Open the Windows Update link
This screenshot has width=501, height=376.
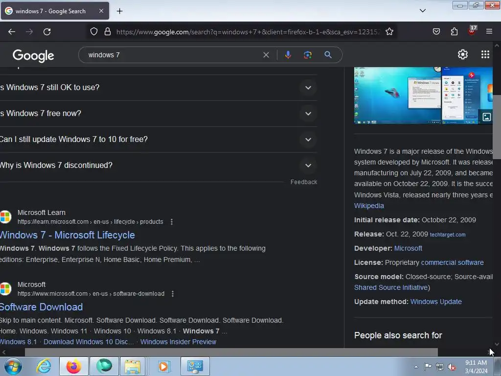(x=436, y=302)
